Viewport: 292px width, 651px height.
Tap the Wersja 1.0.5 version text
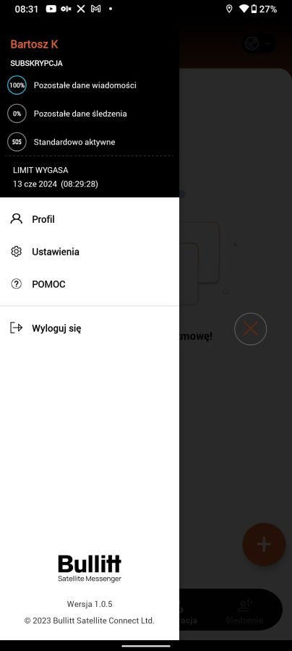pyautogui.click(x=90, y=604)
